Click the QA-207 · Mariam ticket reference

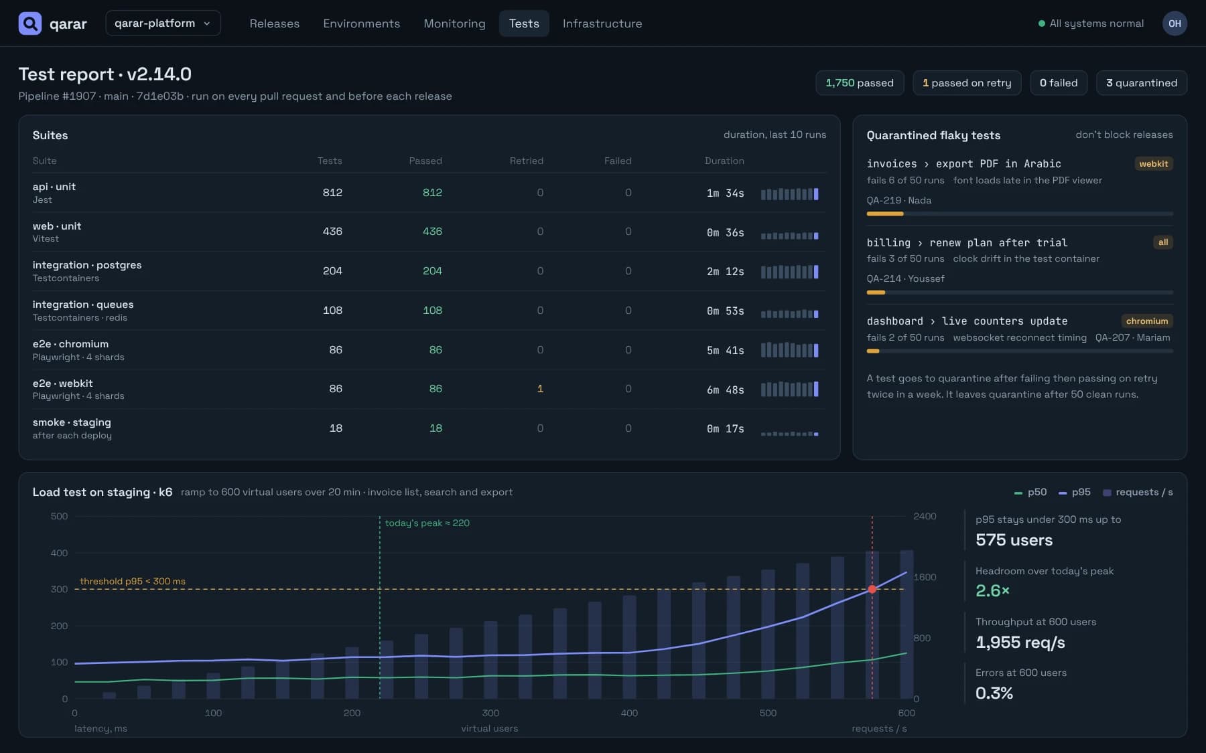tap(1132, 337)
